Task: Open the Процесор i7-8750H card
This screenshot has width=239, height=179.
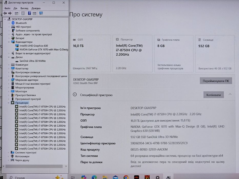Action: tap(132, 54)
